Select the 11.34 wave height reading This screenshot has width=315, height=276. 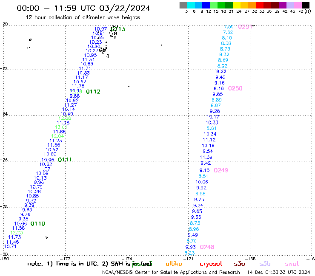point(89,59)
